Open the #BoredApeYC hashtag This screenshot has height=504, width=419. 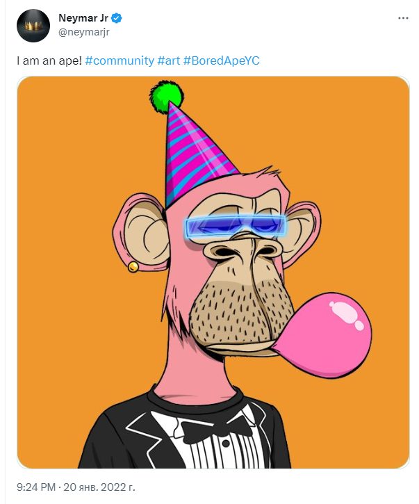click(222, 60)
